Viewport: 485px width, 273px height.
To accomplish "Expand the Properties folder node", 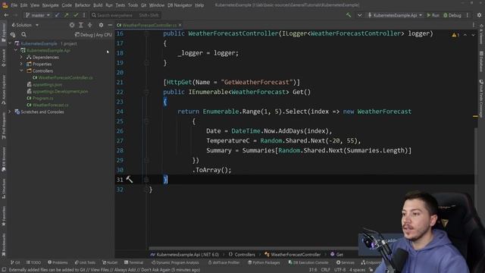I will pos(21,64).
